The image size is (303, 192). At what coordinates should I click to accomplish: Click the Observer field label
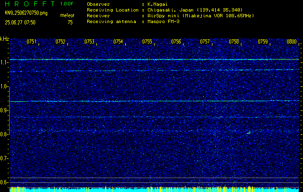(98, 4)
